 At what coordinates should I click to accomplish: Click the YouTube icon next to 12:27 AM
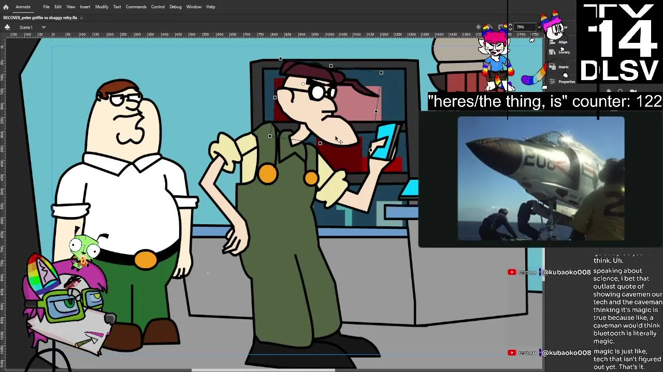point(512,272)
